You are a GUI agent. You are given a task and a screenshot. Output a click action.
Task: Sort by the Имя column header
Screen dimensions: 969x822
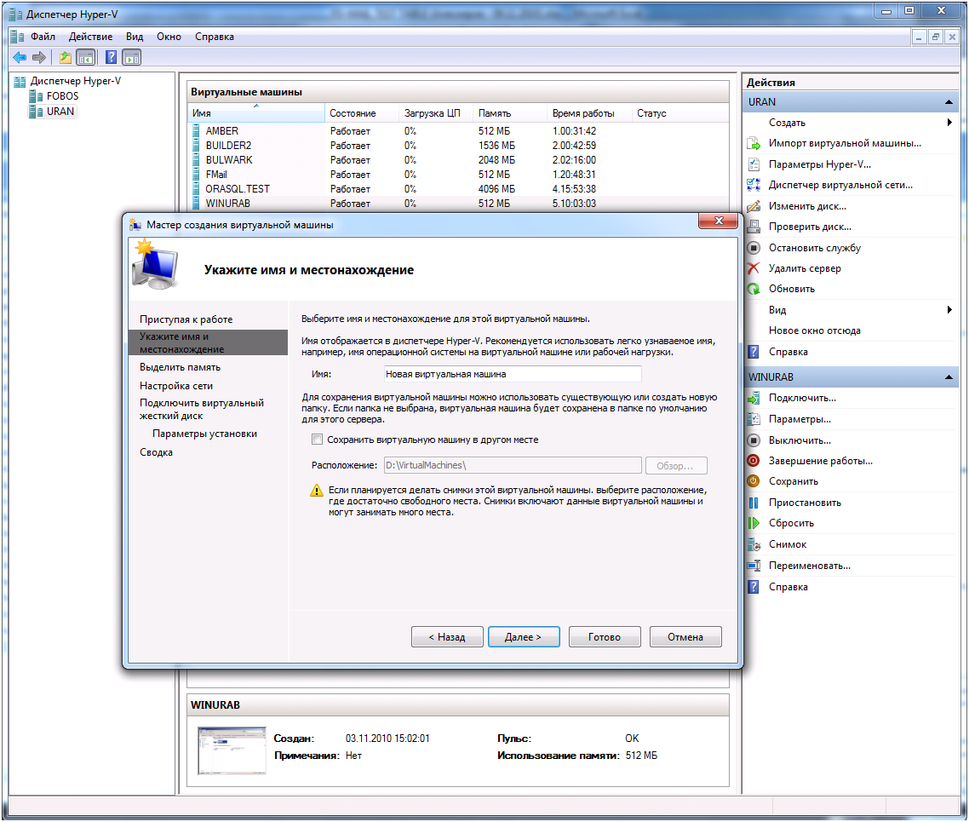click(x=255, y=113)
